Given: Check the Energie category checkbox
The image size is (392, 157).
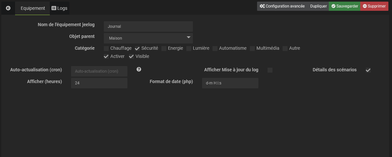Looking at the screenshot, I should [164, 48].
